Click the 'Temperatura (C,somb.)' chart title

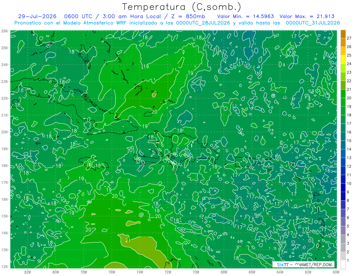(182, 7)
